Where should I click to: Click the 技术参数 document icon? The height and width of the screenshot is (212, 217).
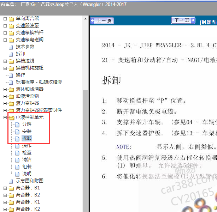(11, 47)
